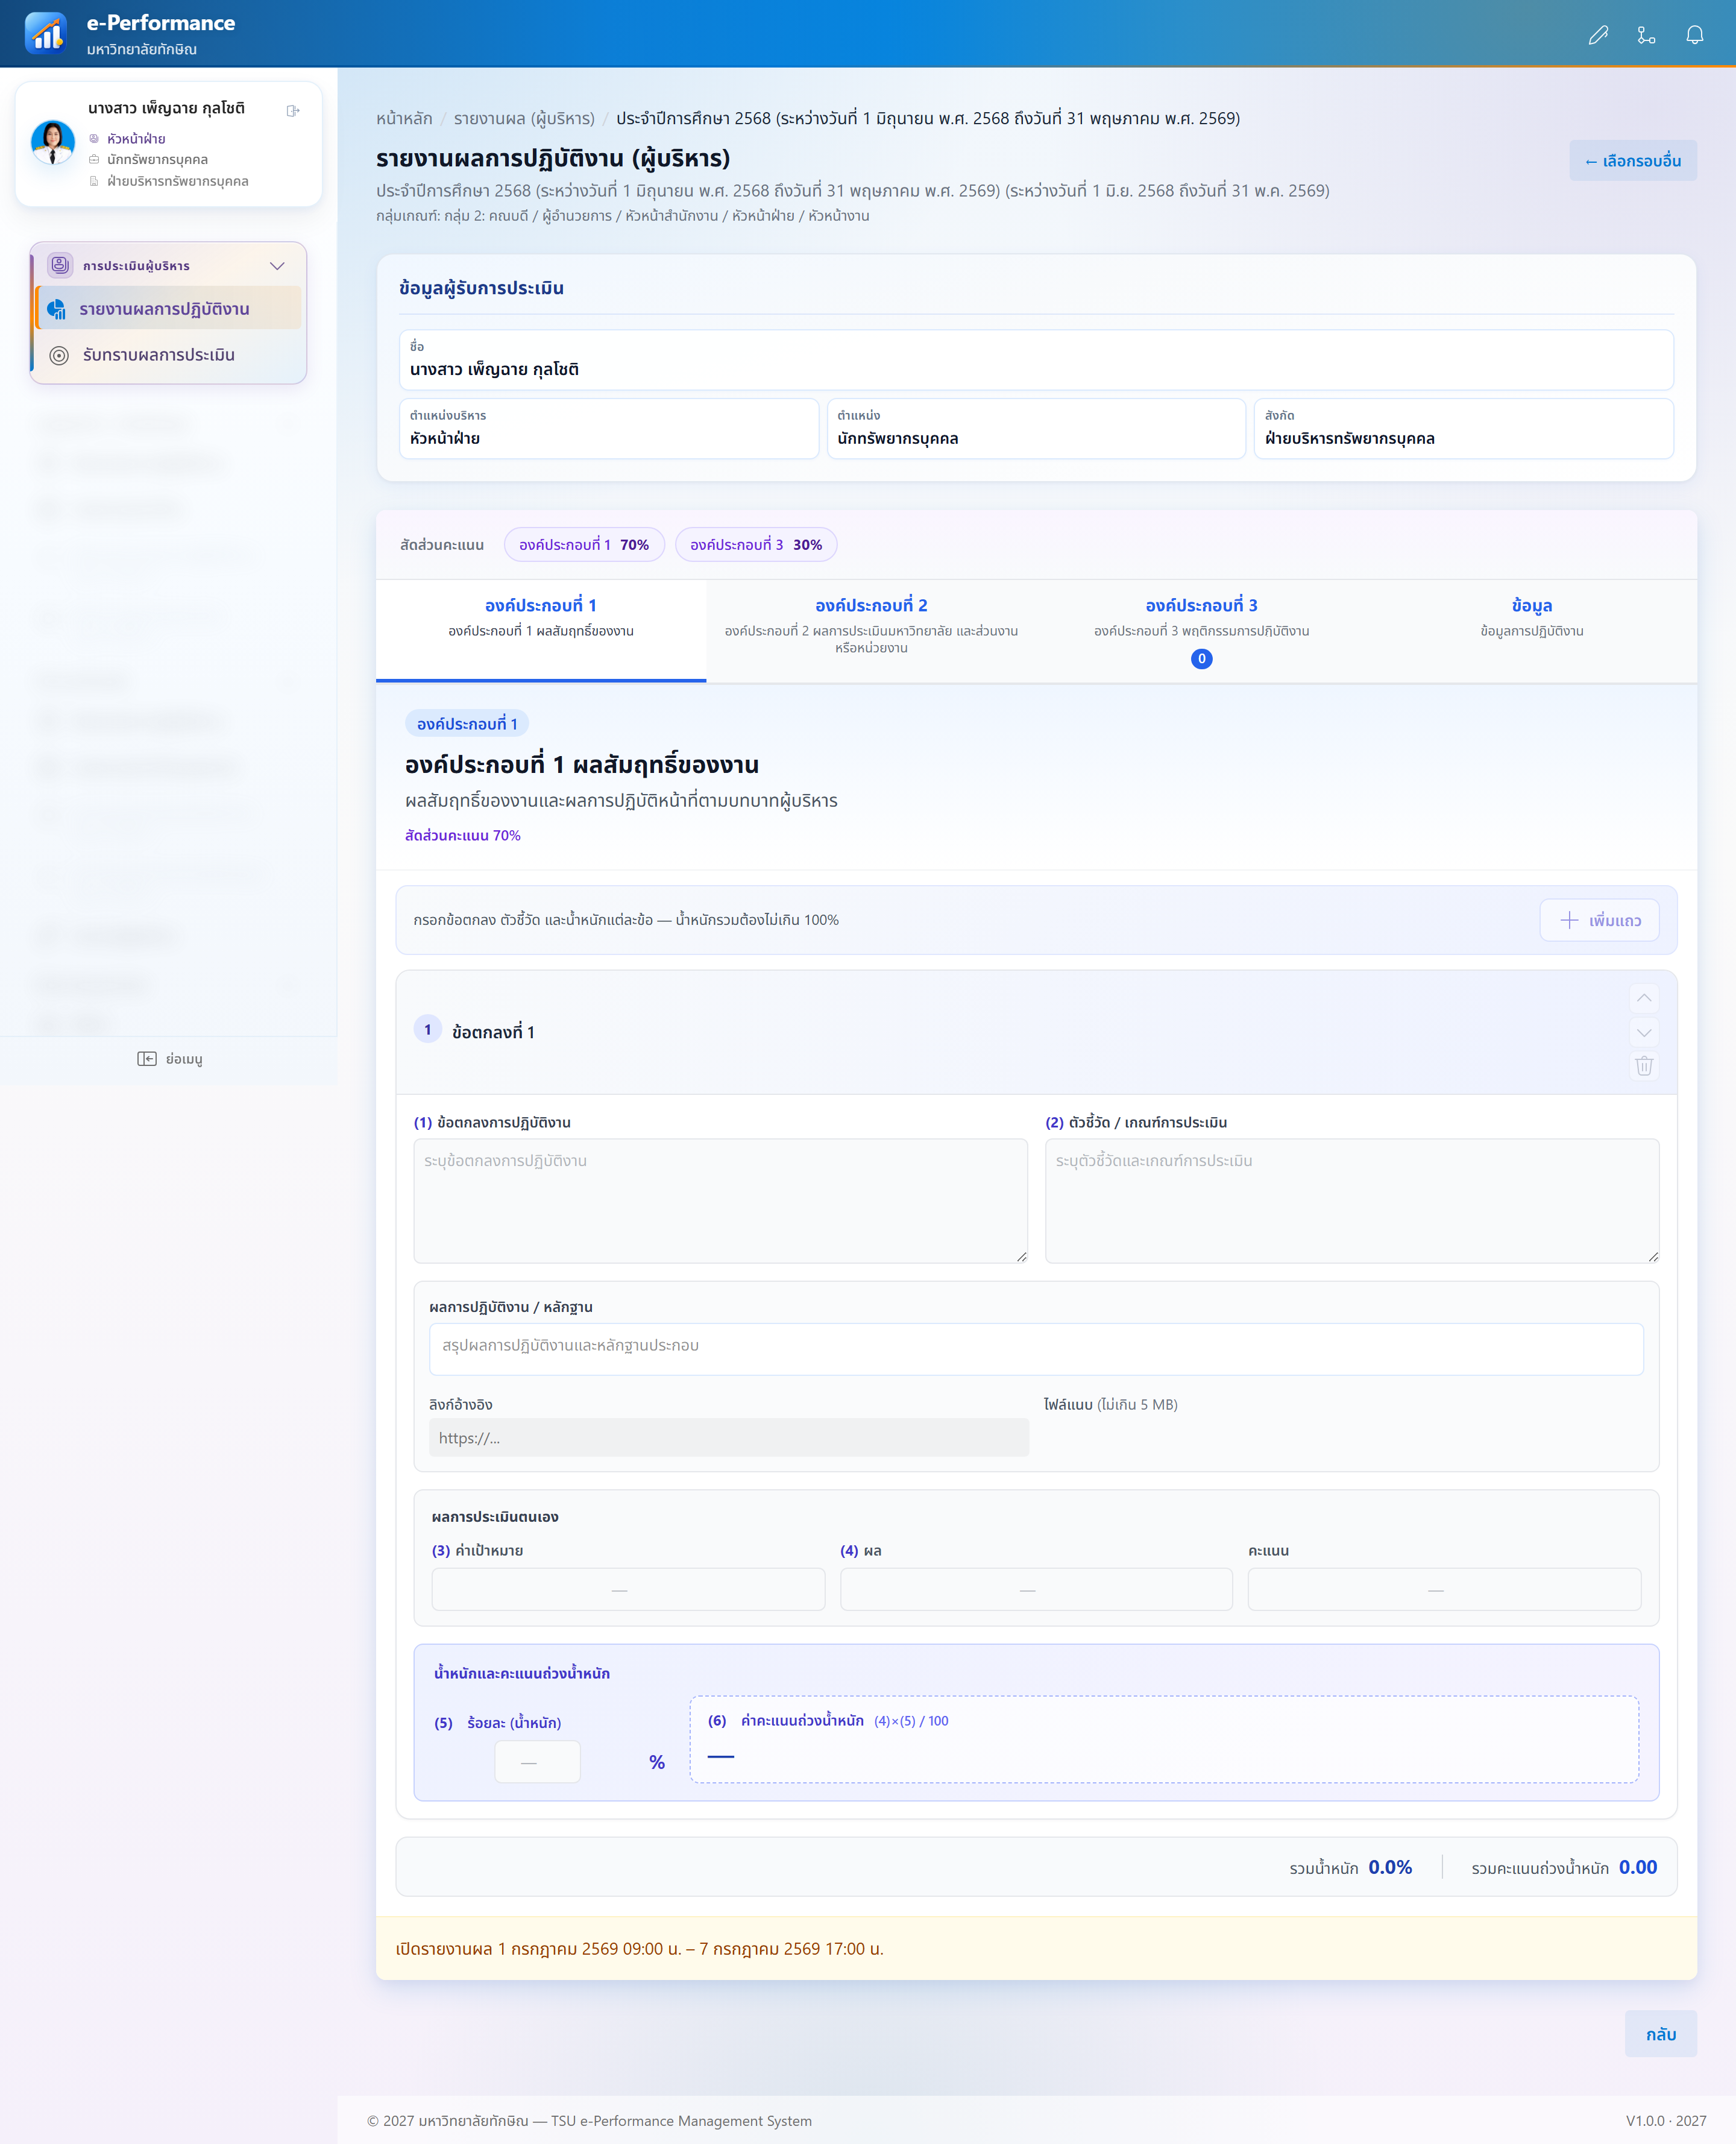1736x2144 pixels.
Task: Switch to ข้อมูล tab
Action: [x=1531, y=631]
